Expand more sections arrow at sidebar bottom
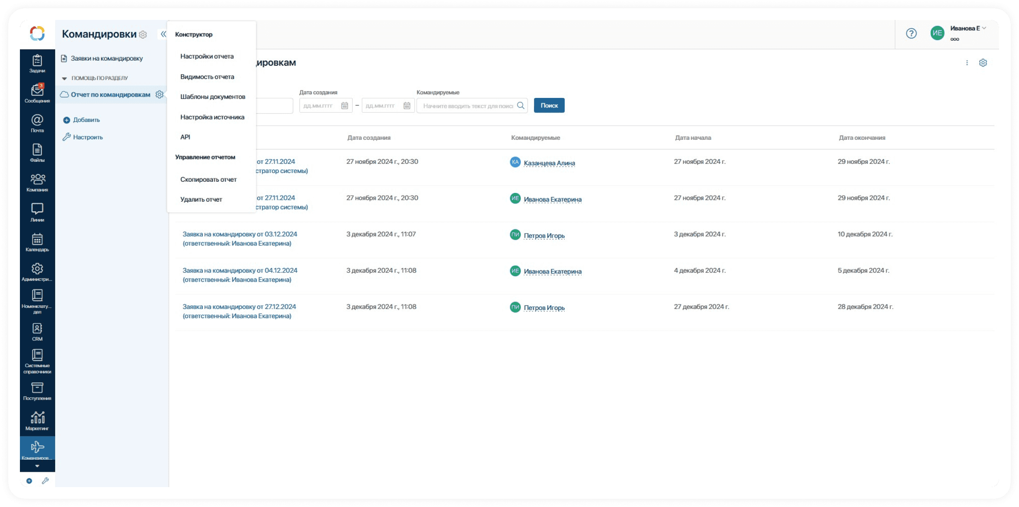Viewport: 1019px width, 507px height. (37, 466)
